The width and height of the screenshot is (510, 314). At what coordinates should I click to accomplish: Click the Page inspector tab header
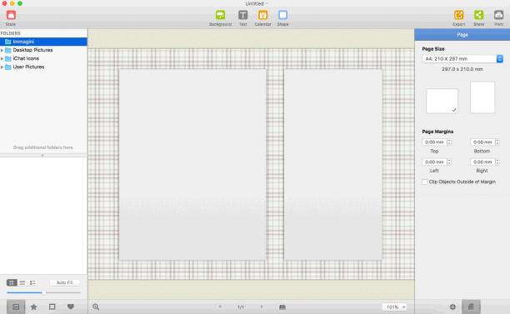pyautogui.click(x=462, y=35)
